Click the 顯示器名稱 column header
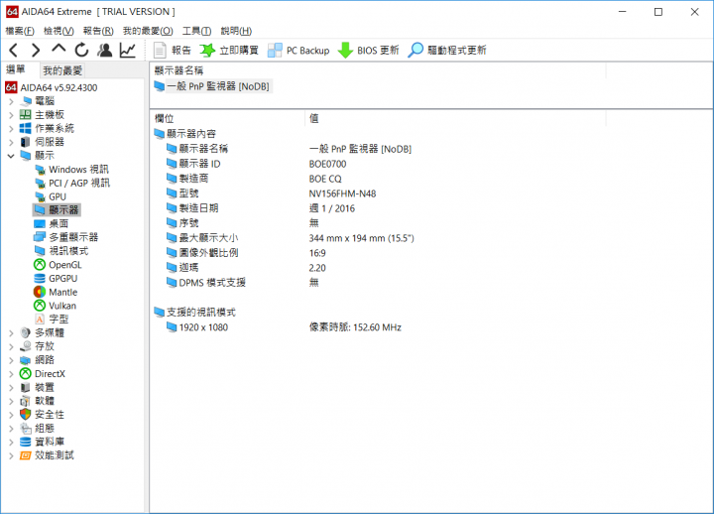 click(x=378, y=70)
